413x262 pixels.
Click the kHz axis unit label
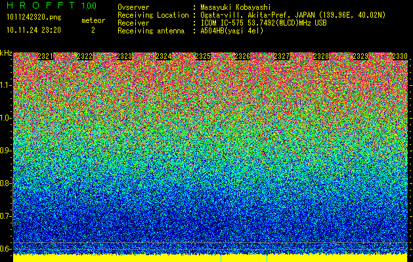point(6,53)
